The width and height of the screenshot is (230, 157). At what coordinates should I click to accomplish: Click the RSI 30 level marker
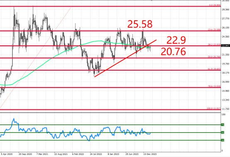click(x=223, y=140)
